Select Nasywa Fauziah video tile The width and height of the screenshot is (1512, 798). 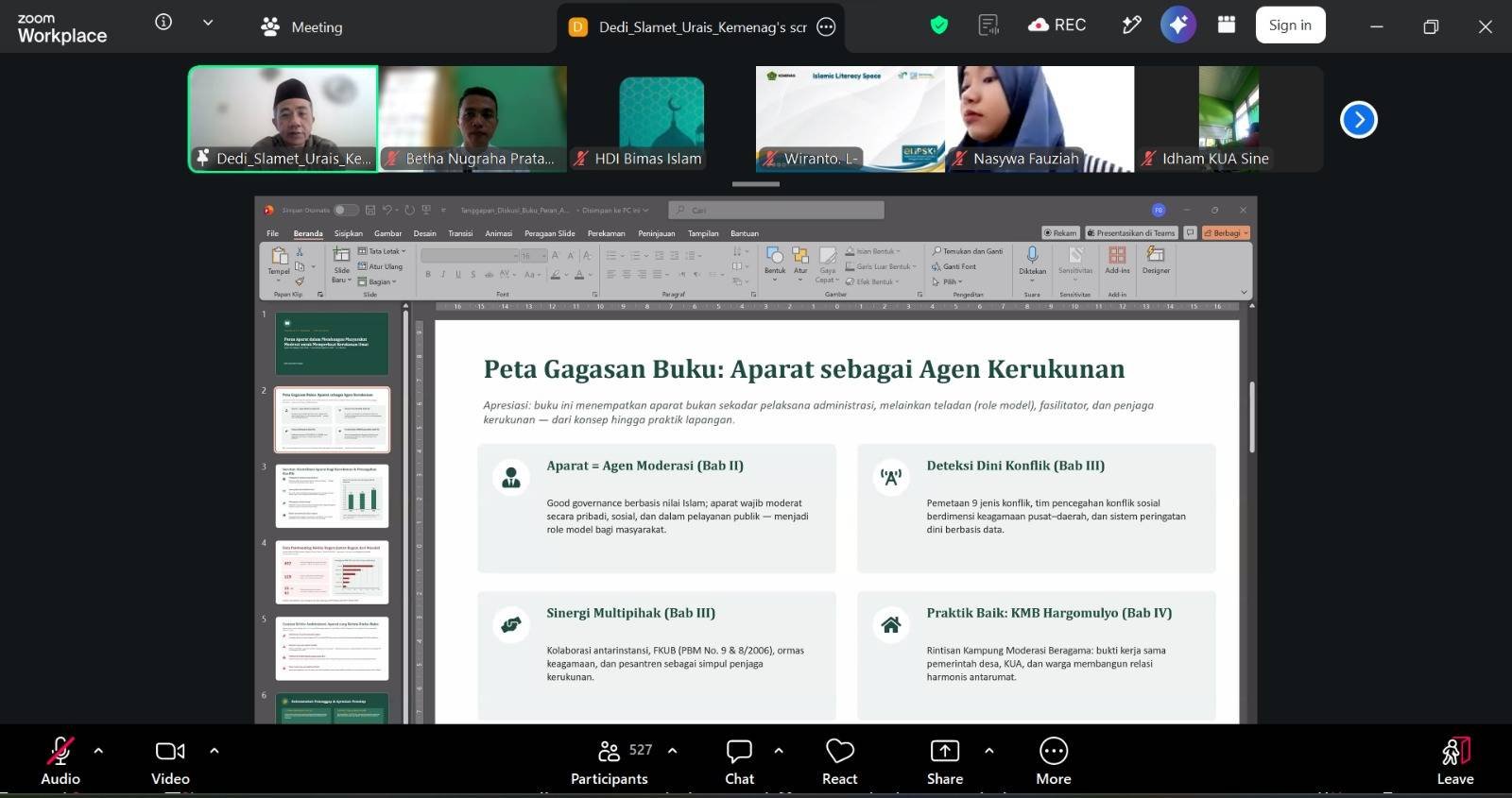1039,119
